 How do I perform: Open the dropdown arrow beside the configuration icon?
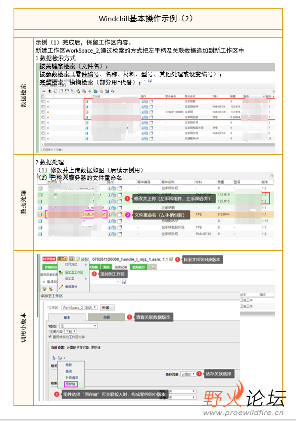point(65,358)
